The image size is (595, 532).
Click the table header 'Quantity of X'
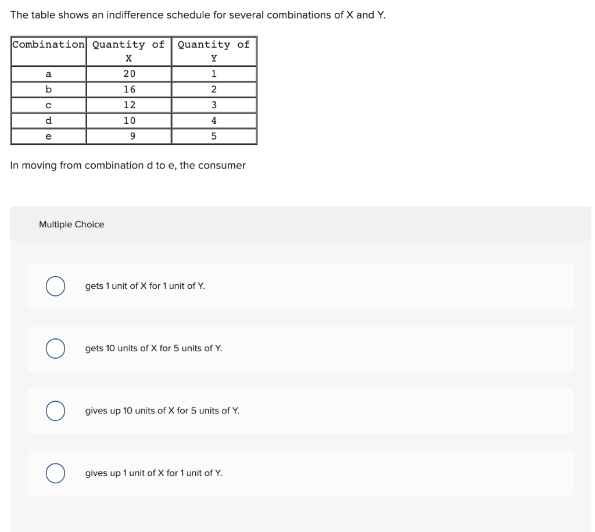click(128, 51)
